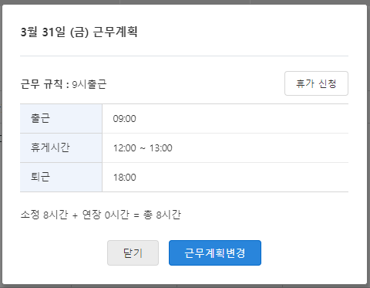The image size is (370, 288).
Task: Open 근무계획변경 to change the work plan
Action: coord(215,252)
